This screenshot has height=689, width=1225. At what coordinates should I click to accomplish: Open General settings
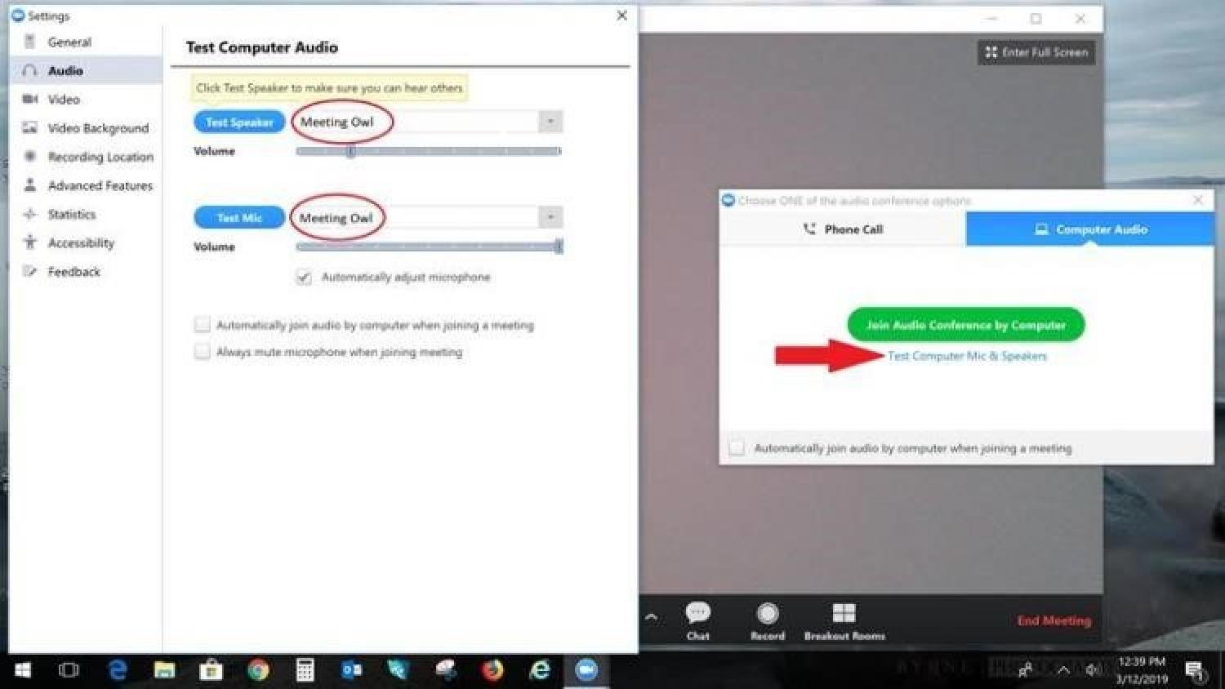click(x=86, y=42)
